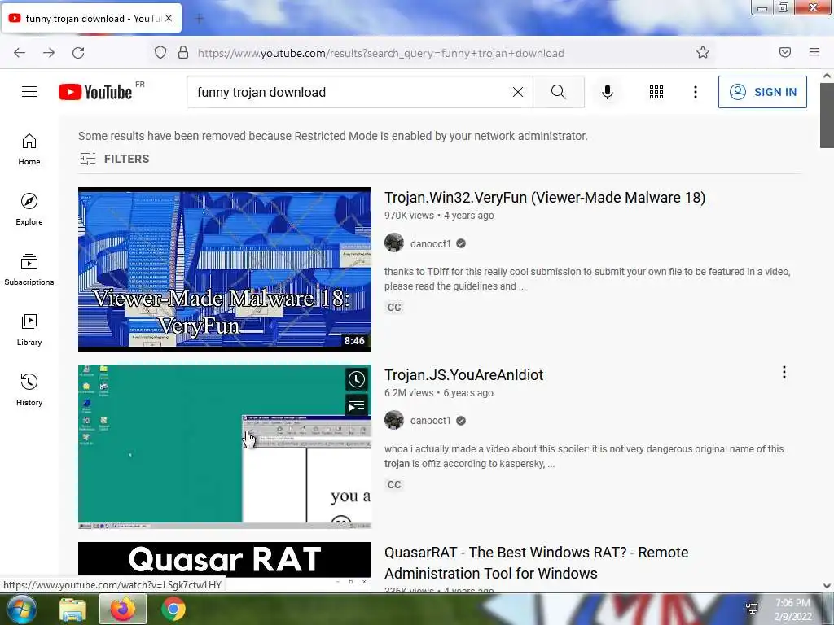834x625 pixels.
Task: Open the Firefox application menu
Action: click(x=814, y=52)
